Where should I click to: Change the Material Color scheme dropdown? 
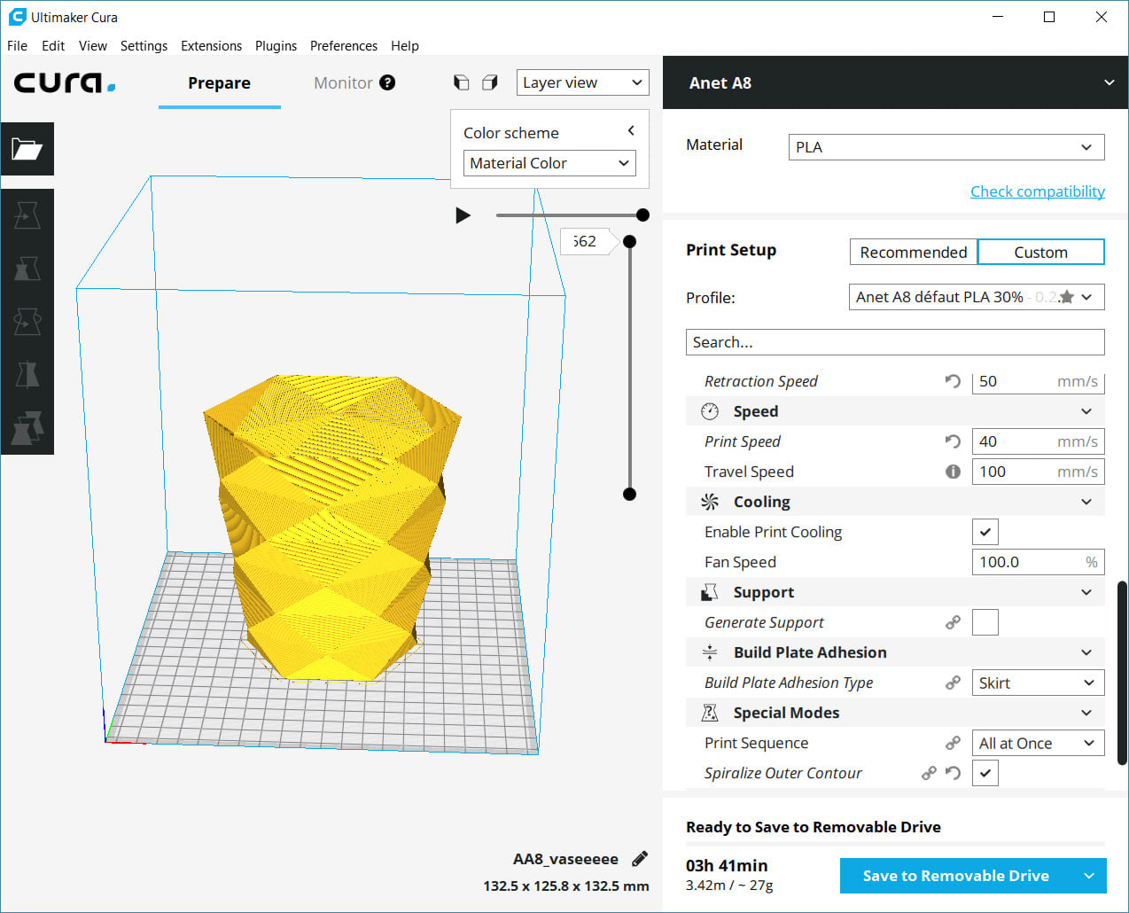(549, 163)
